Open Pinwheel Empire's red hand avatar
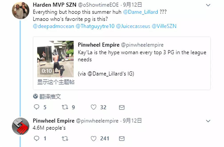Screen dimensions: 224x147 click(x=20, y=126)
